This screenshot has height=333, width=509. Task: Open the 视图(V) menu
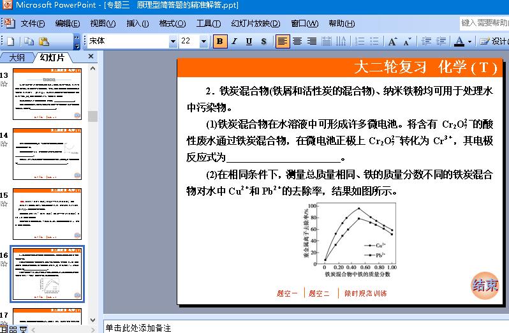tap(103, 24)
